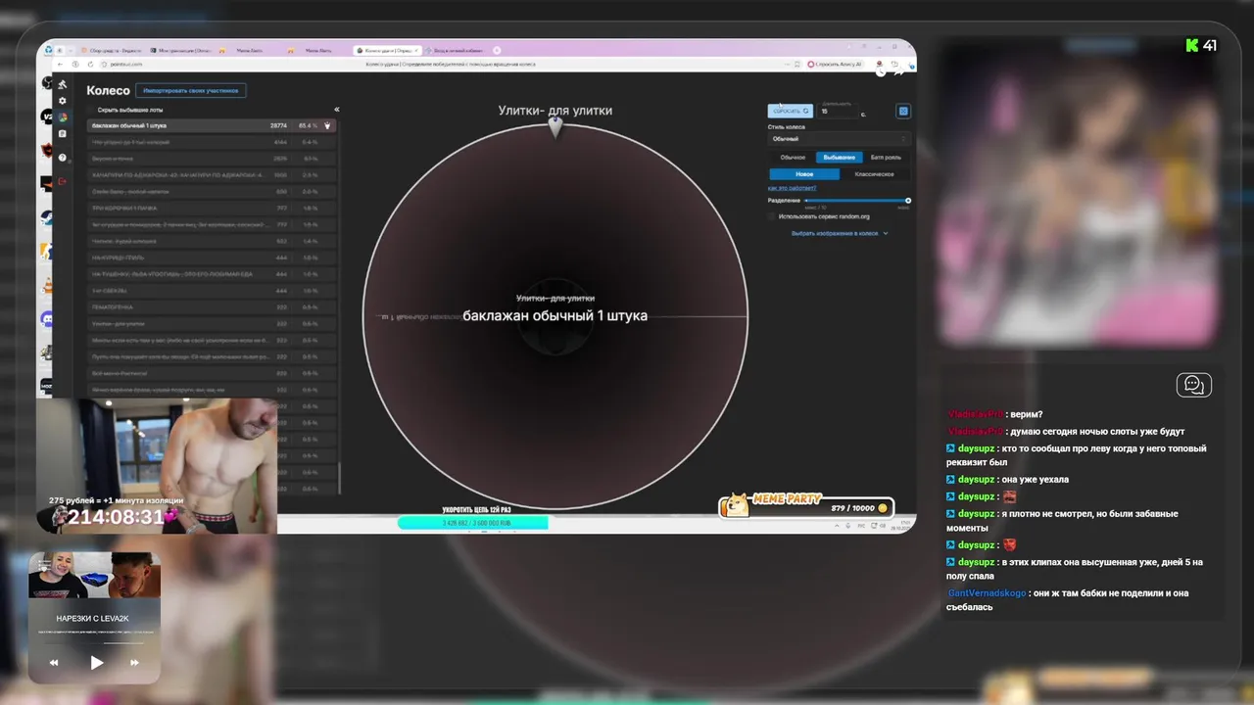Click the red logout icon in sidebar
The height and width of the screenshot is (705, 1254).
pyautogui.click(x=63, y=181)
